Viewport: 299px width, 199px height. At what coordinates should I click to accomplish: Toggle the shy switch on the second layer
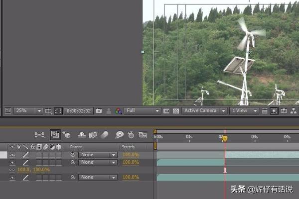(12, 163)
